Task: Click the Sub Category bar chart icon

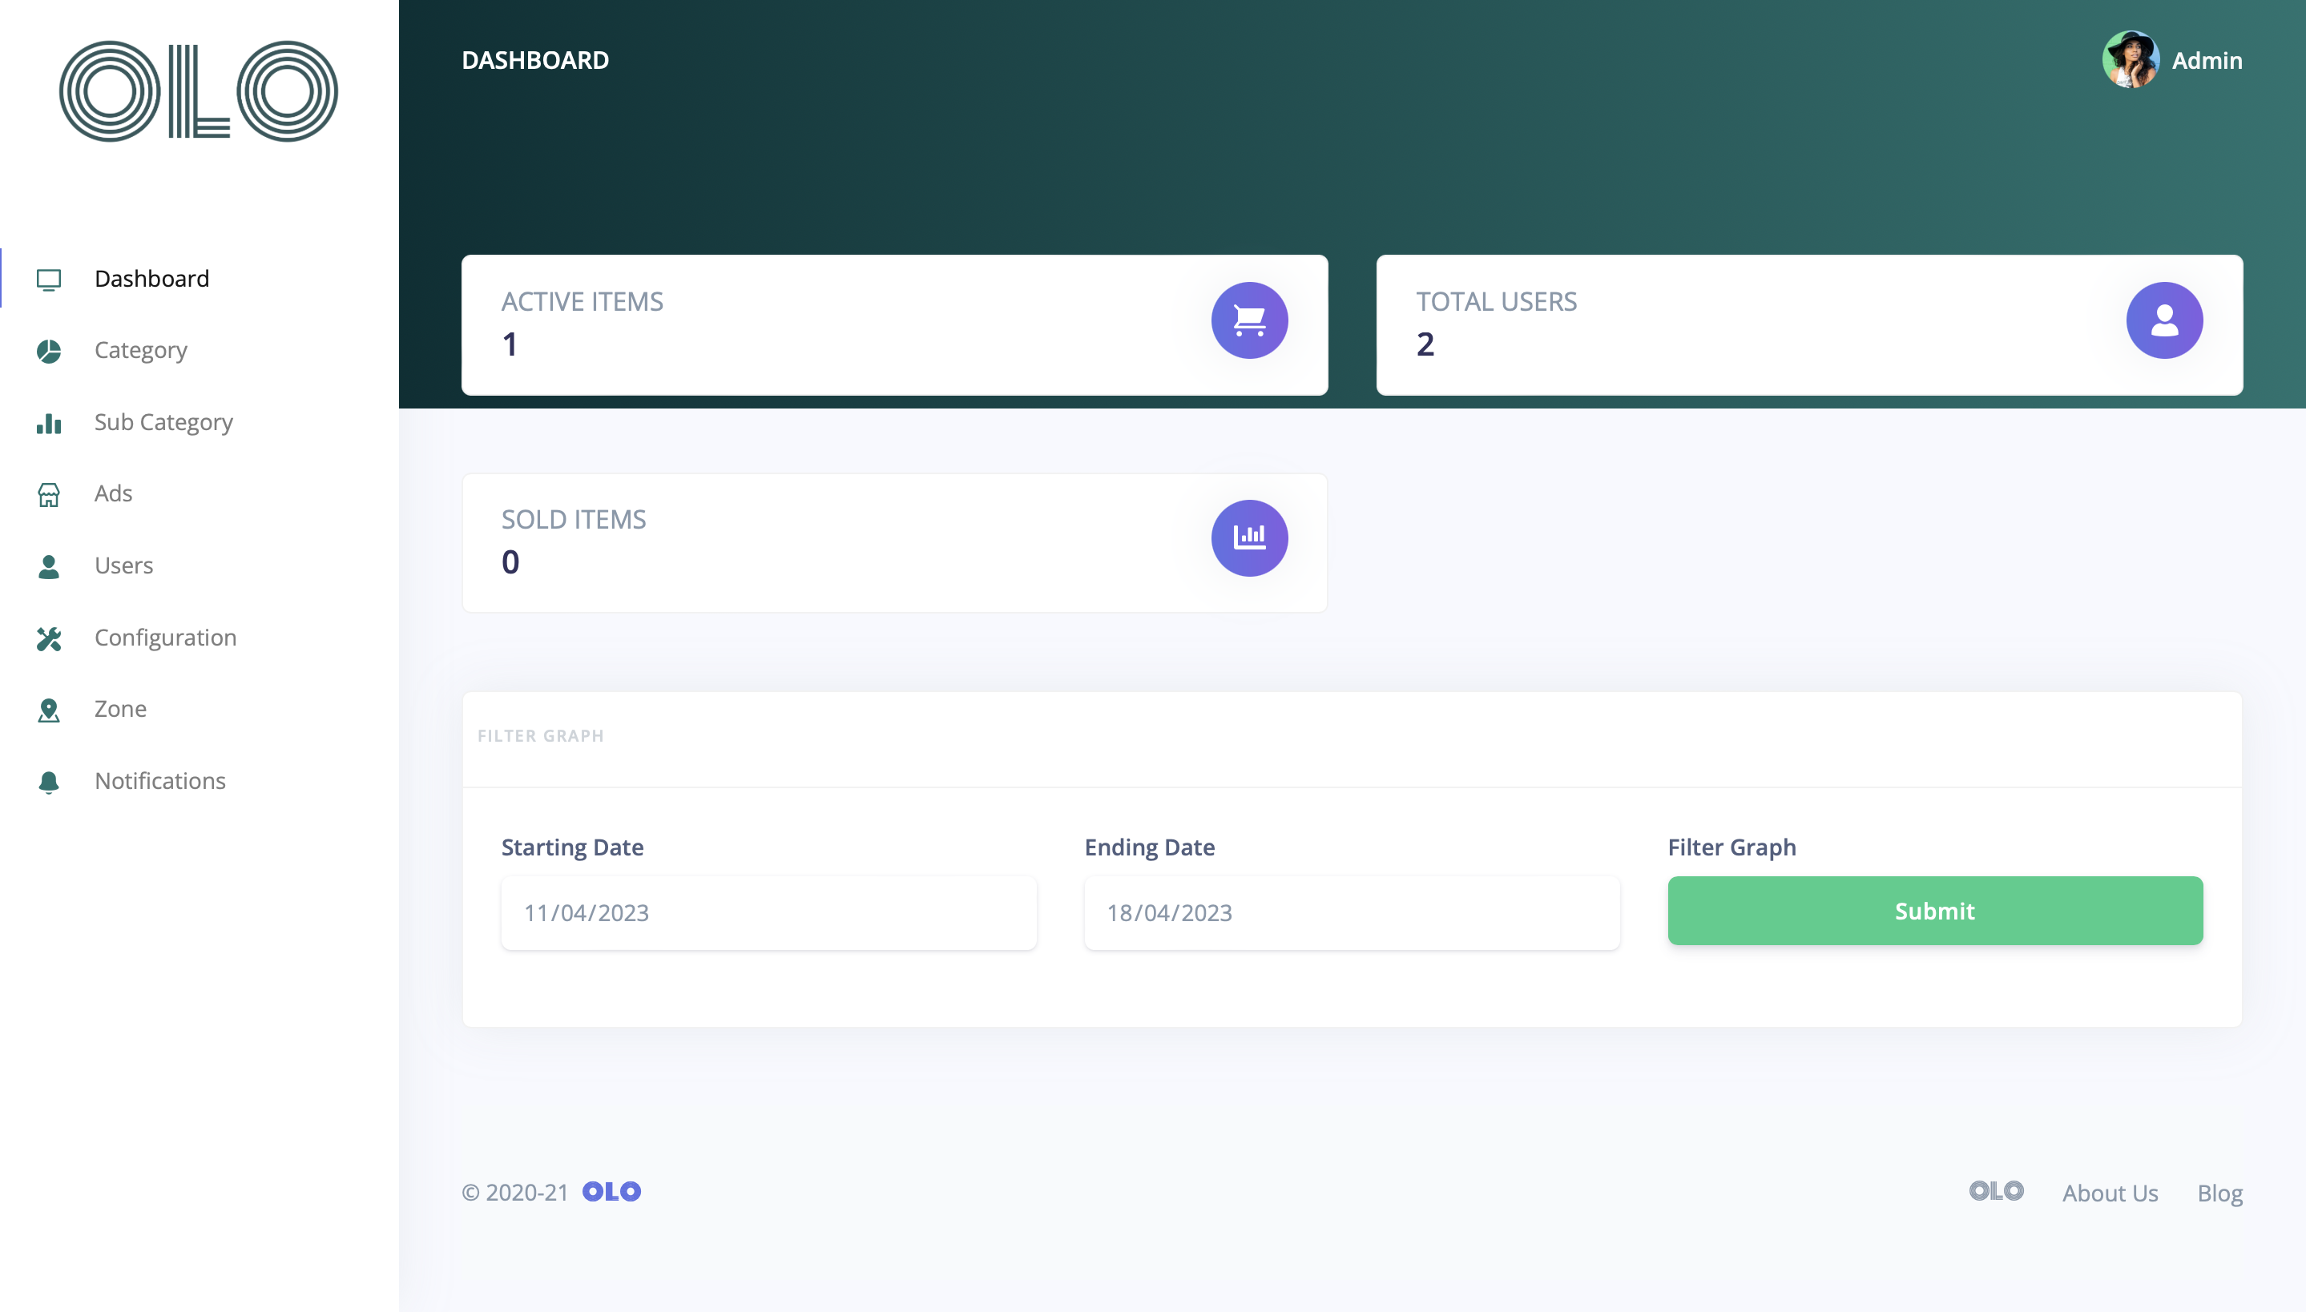Action: pos(49,423)
